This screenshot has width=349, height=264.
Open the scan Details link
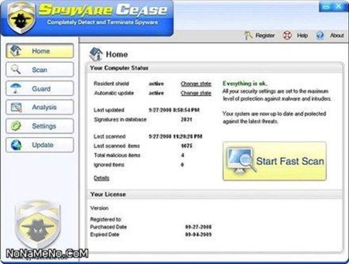pos(102,178)
